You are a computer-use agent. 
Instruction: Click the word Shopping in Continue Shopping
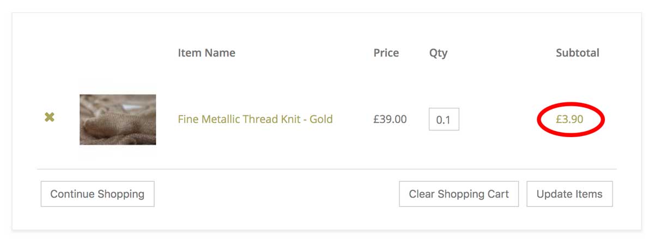coord(120,194)
